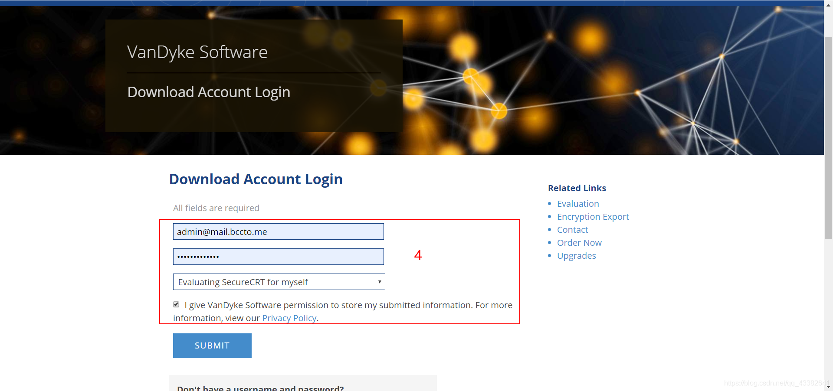Click the 'VanDyke Software' banner title
This screenshot has height=391, width=833.
pyautogui.click(x=197, y=52)
